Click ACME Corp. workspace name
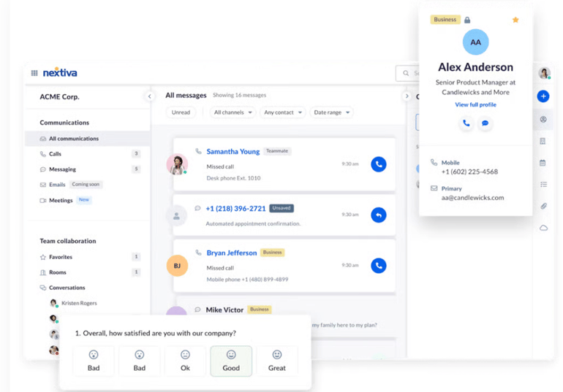This screenshot has width=563, height=392. 60,97
